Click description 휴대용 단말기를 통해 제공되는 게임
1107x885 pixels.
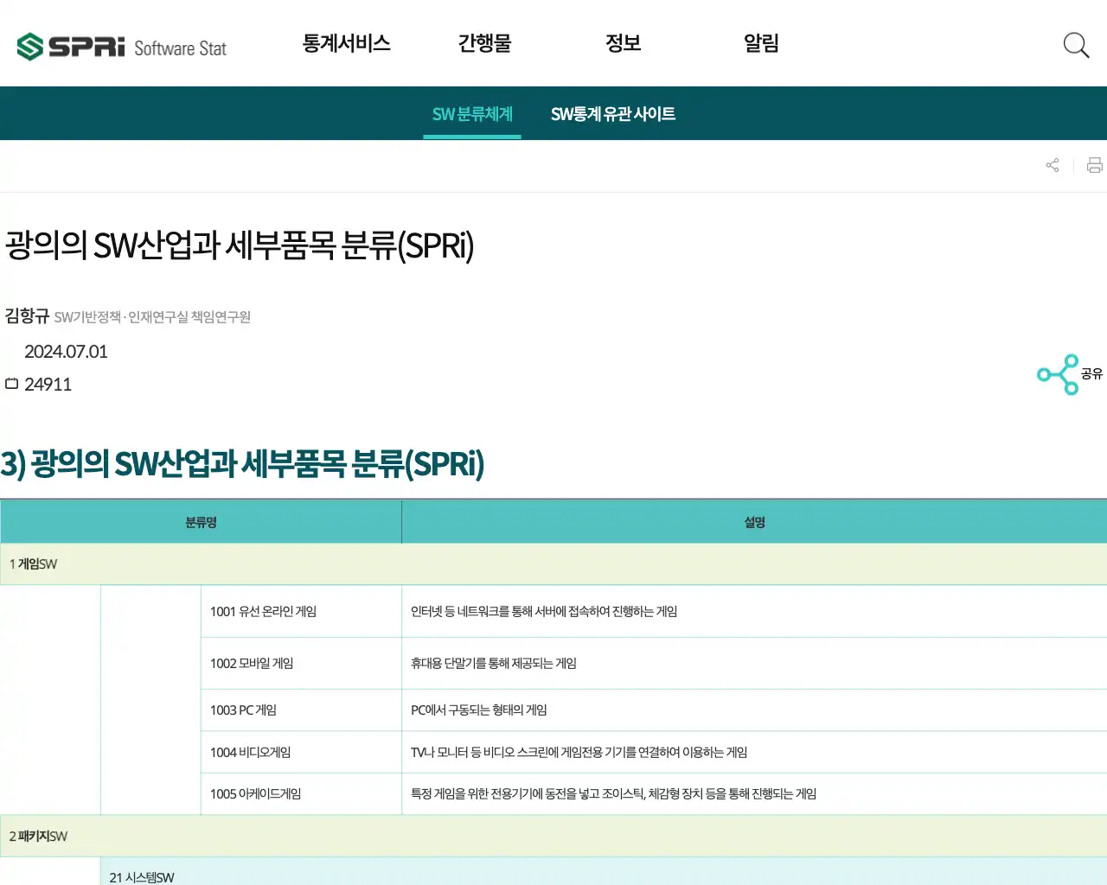click(494, 664)
